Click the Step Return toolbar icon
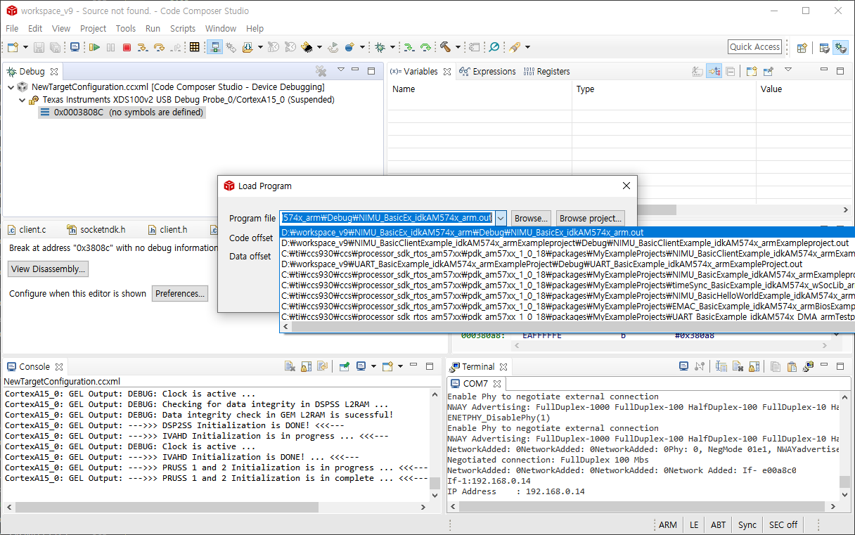Viewport: 855px width, 535px height. pyautogui.click(x=176, y=47)
